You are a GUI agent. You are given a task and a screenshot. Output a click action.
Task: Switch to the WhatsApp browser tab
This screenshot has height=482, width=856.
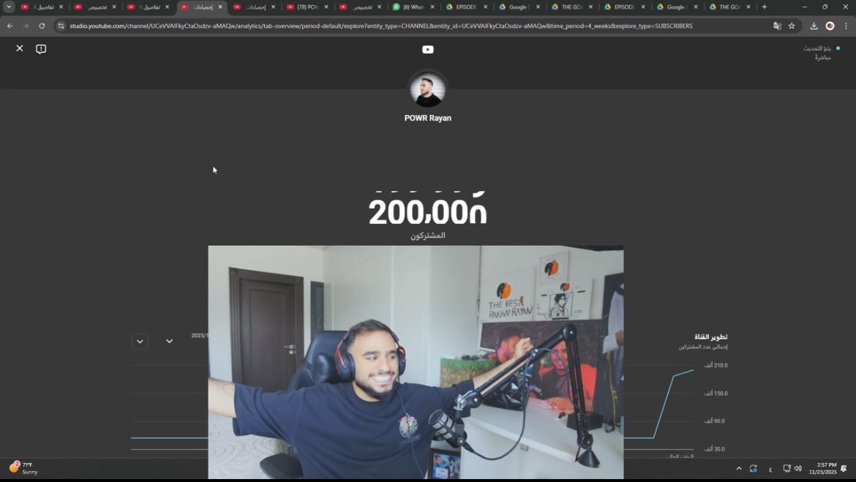(x=413, y=7)
